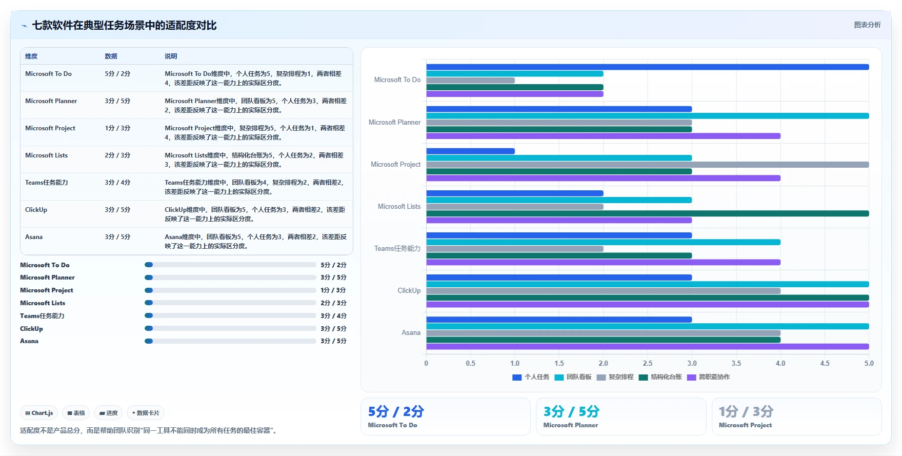Select the ClickUp label in the progress list
Image resolution: width=902 pixels, height=456 pixels.
(31, 329)
